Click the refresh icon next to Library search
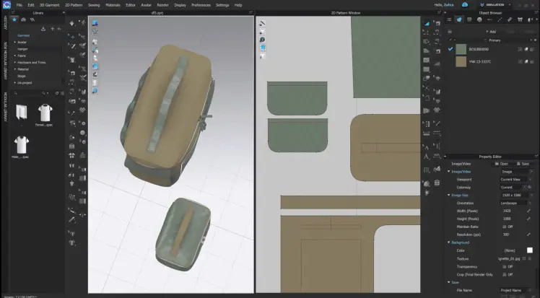The width and height of the screenshot is (540, 298). coord(57,93)
